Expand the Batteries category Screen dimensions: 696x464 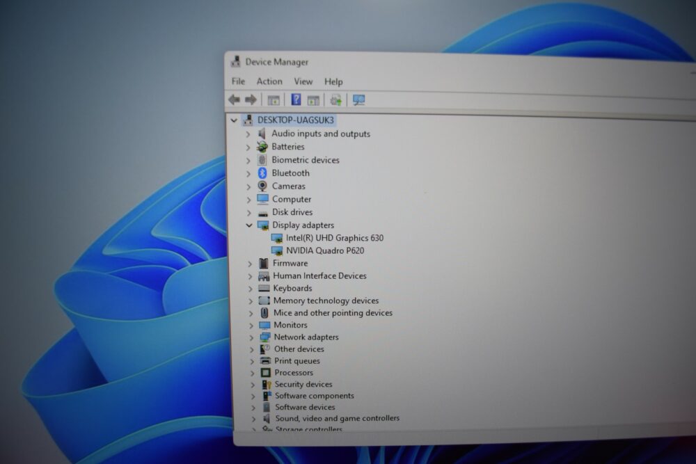(248, 147)
